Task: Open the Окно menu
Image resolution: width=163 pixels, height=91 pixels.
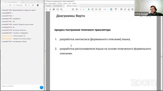Action: [x=70, y=3]
